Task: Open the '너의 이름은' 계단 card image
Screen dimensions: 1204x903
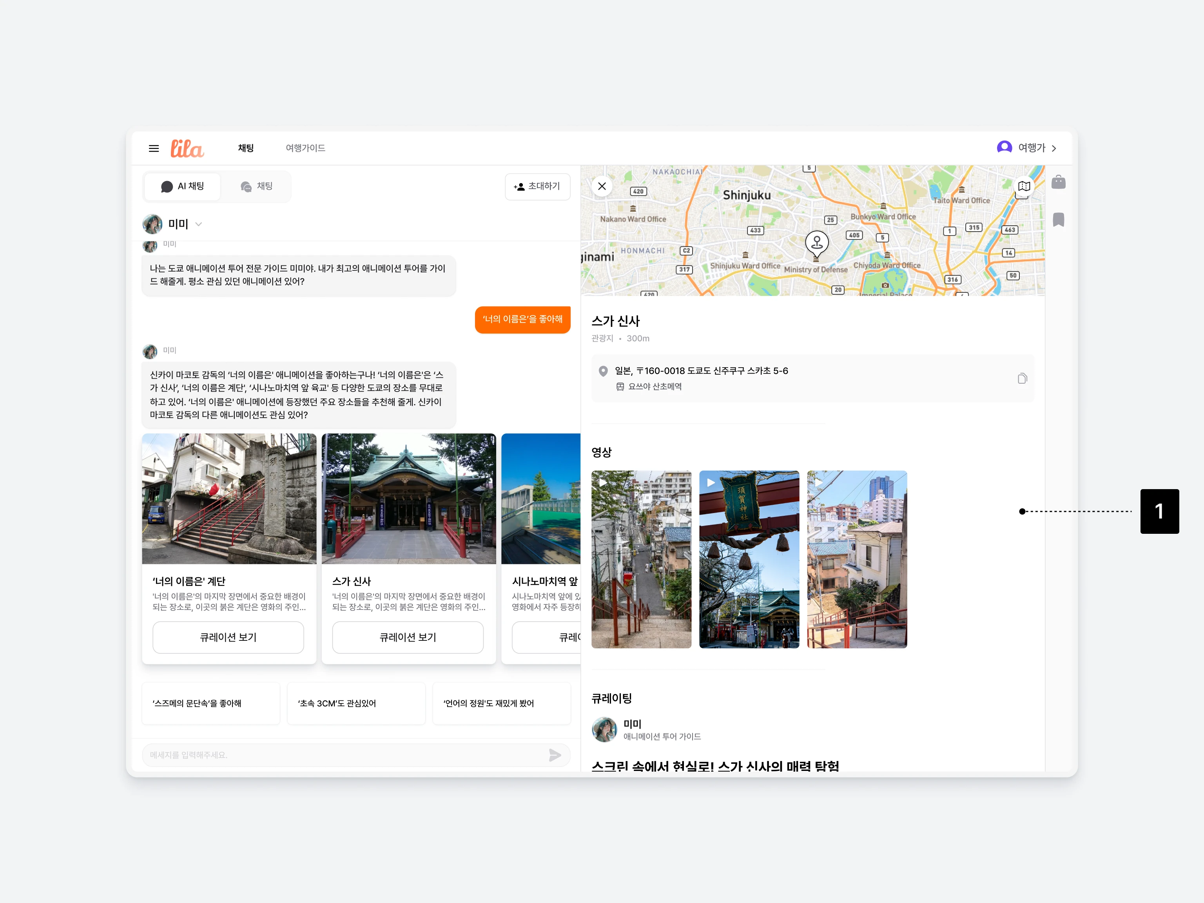Action: [x=229, y=499]
